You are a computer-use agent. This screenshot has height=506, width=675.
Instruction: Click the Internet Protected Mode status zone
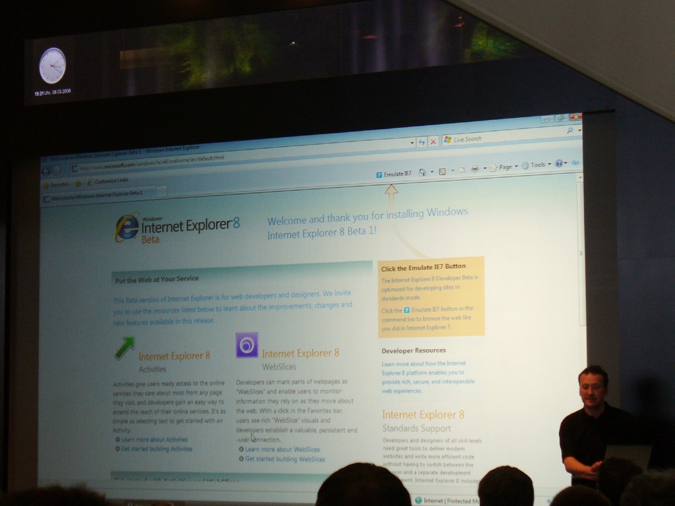448,501
